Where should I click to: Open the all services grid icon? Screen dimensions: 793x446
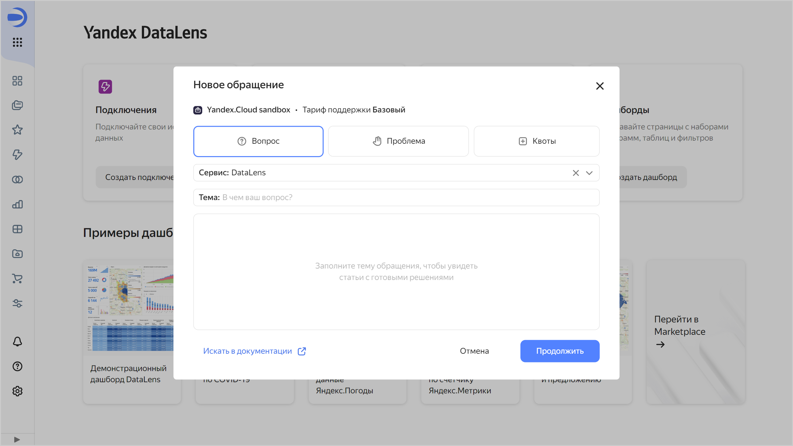coord(17,42)
